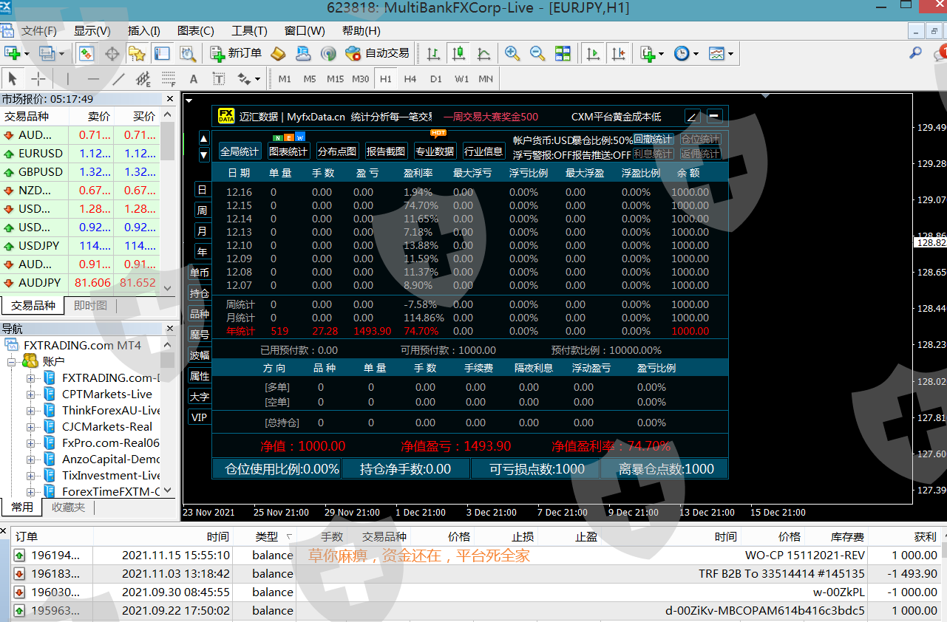Switch chart to bar chart icon

434,53
